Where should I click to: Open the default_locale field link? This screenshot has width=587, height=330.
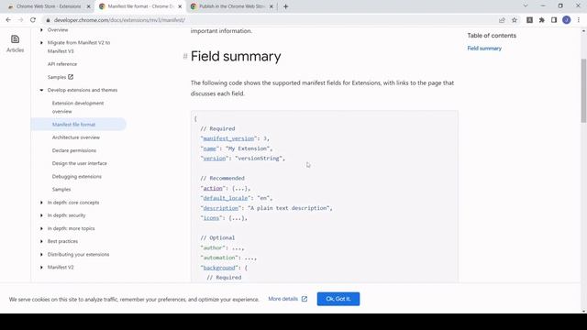click(x=226, y=198)
